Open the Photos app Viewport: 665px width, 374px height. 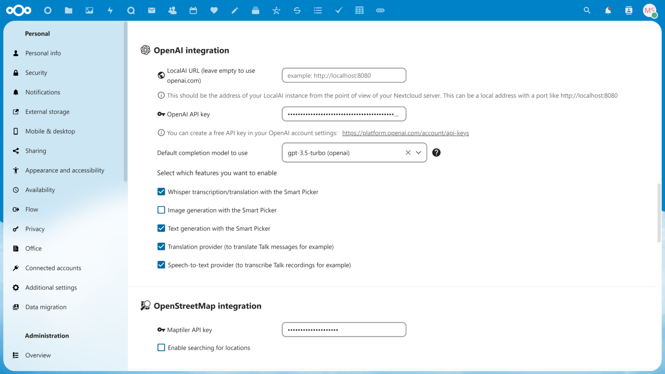pos(89,10)
